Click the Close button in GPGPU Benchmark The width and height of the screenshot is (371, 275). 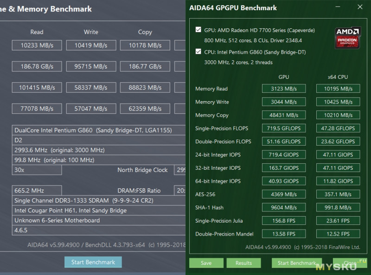point(350,263)
